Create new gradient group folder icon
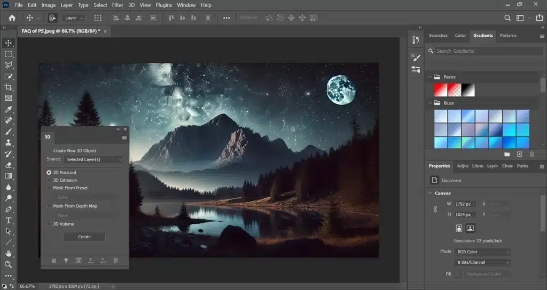 pyautogui.click(x=507, y=154)
